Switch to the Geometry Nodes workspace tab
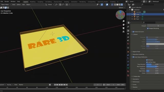 point(102,2)
